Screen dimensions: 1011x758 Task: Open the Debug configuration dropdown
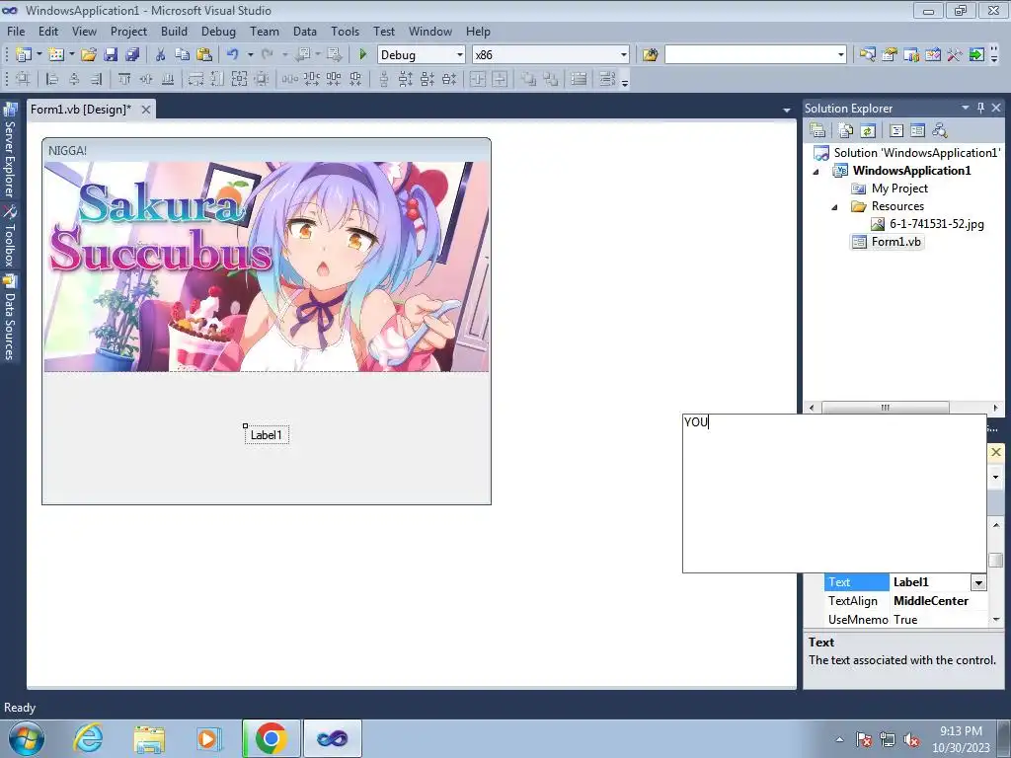(460, 55)
